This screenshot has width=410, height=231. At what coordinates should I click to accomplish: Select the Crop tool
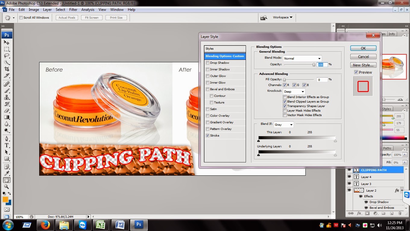[7, 69]
